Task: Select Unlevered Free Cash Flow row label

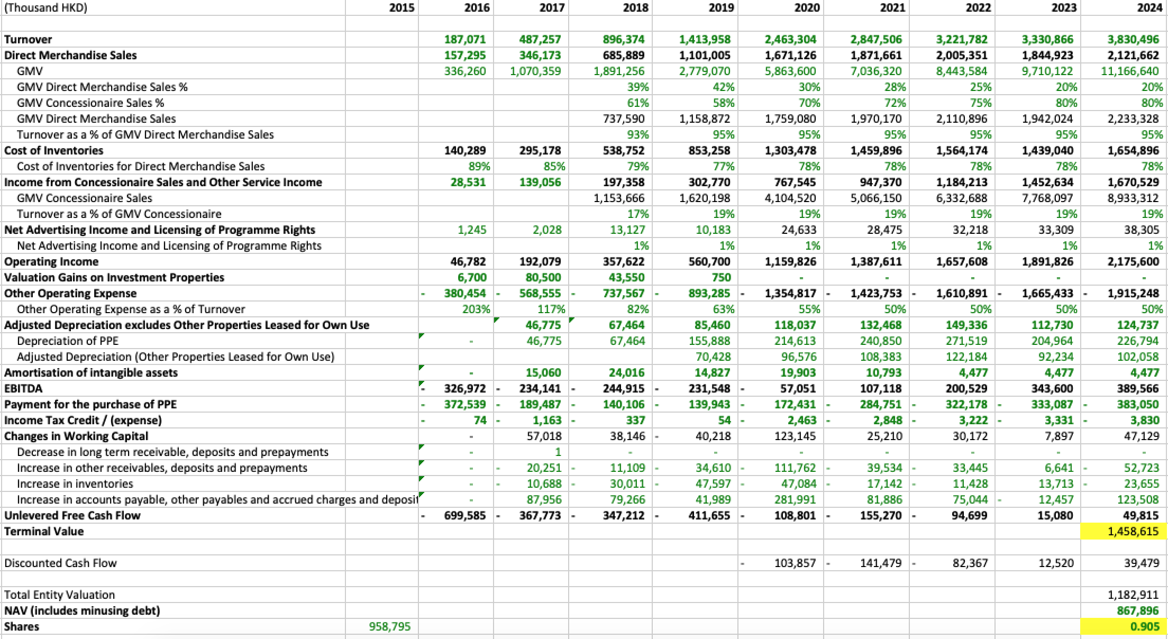Action: point(72,516)
